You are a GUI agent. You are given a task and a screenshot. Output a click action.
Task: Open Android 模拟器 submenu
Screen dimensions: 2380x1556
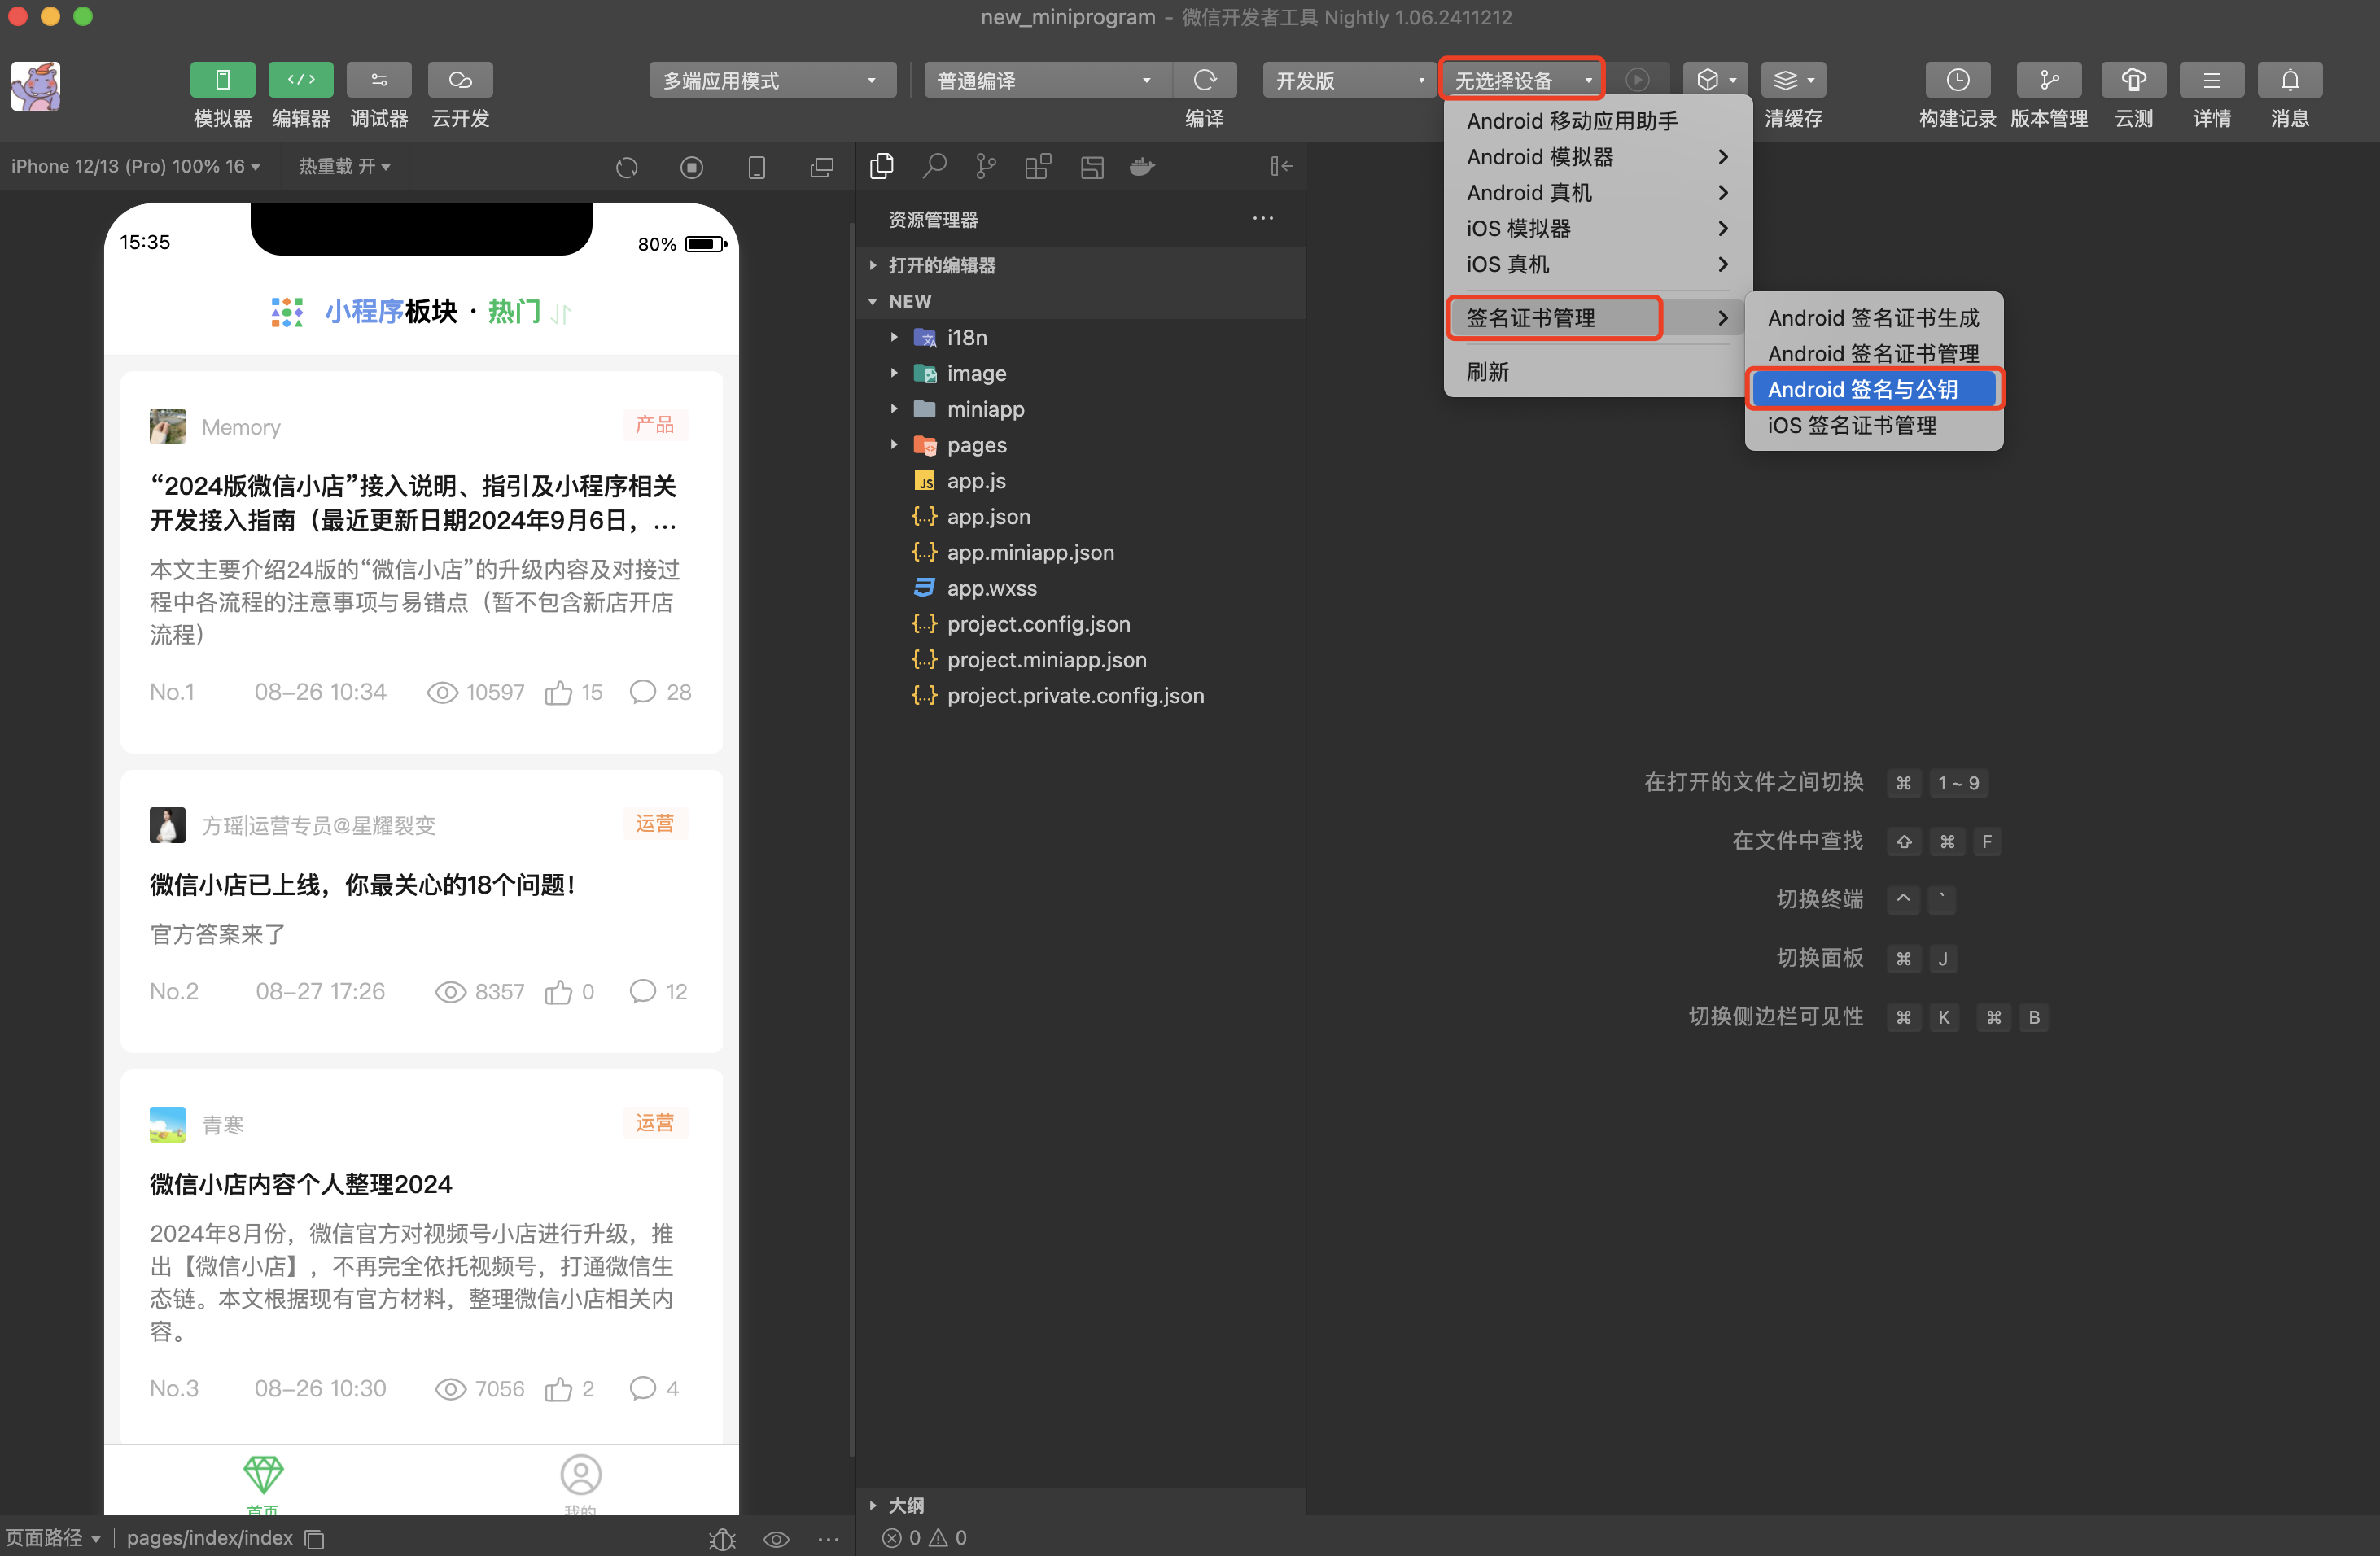point(1597,157)
